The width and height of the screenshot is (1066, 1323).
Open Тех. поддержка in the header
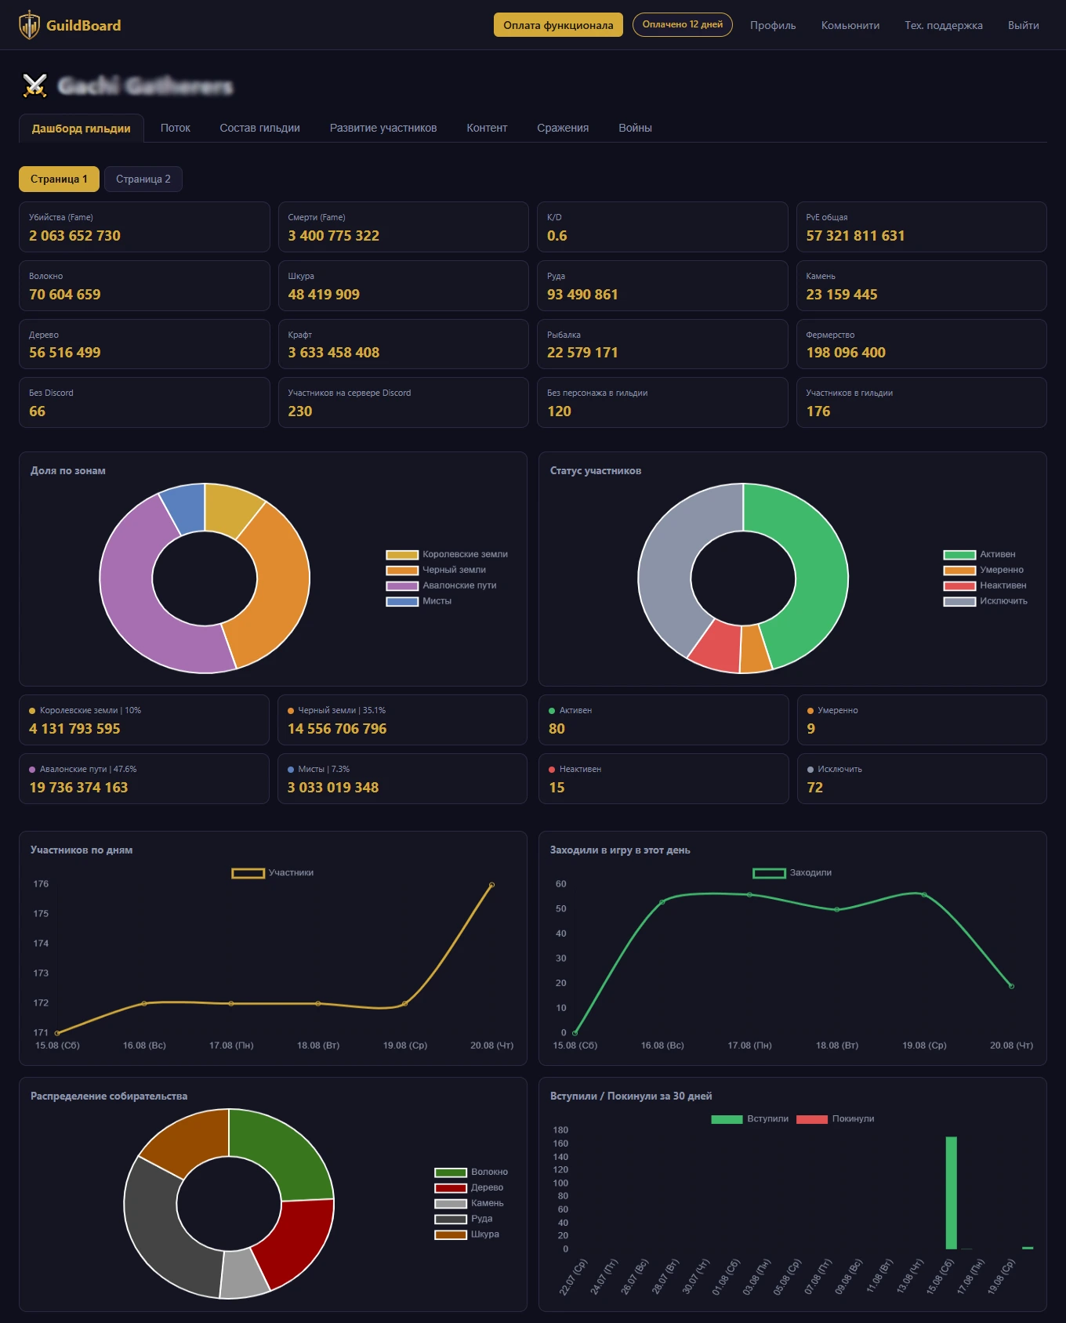point(944,25)
